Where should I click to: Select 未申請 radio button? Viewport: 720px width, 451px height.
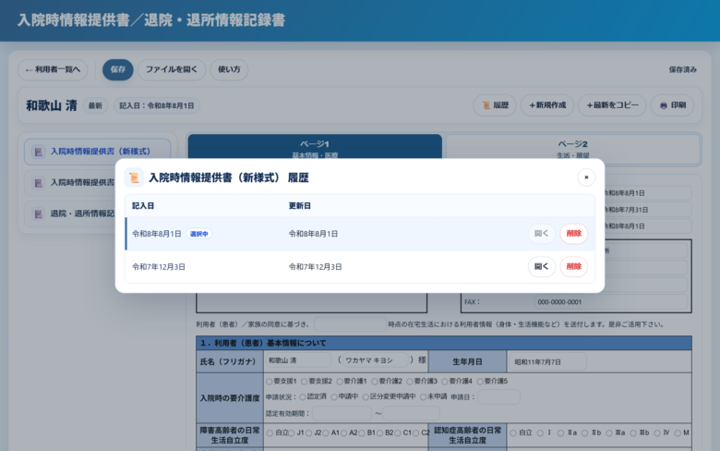tap(423, 397)
